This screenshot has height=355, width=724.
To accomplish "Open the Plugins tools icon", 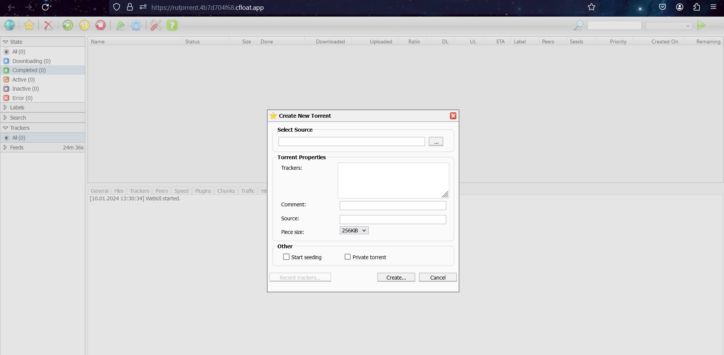I will (x=156, y=25).
